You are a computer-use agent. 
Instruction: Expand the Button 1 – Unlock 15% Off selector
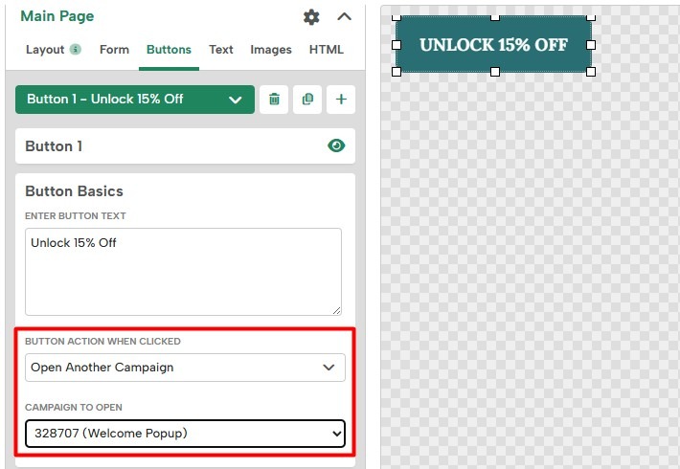coord(135,100)
